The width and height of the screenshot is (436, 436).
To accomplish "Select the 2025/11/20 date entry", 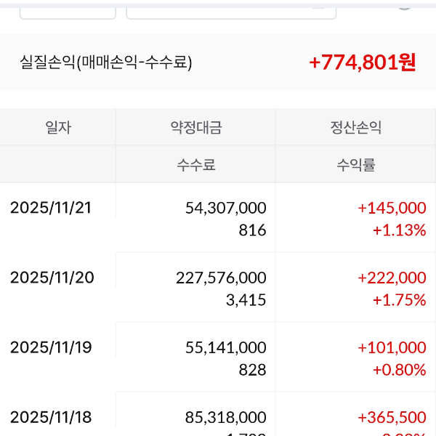I will click(x=51, y=278).
